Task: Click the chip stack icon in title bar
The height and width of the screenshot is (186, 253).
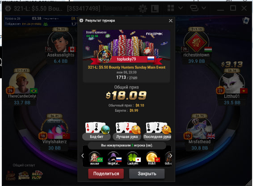Action: tap(194, 8)
